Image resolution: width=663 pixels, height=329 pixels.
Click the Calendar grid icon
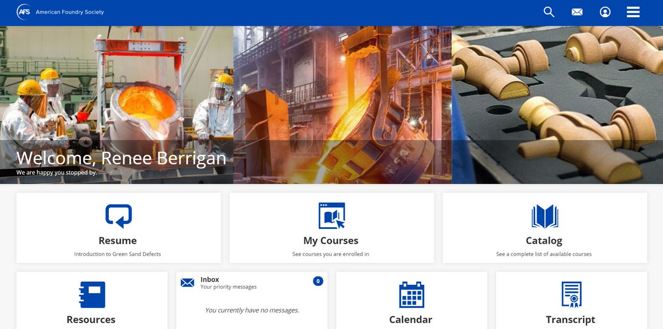[x=411, y=295]
